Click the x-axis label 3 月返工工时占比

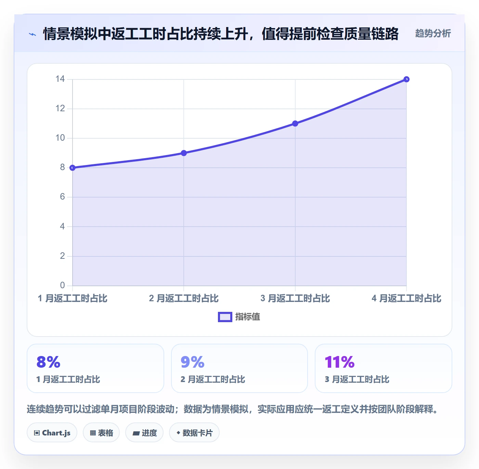pyautogui.click(x=295, y=299)
